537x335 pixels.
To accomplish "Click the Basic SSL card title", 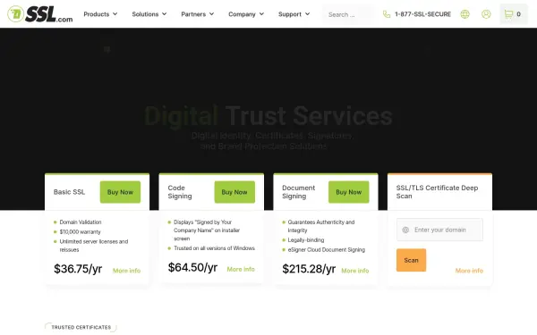I will [x=69, y=192].
